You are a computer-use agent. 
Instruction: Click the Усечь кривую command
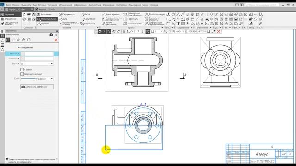pos(111,14)
